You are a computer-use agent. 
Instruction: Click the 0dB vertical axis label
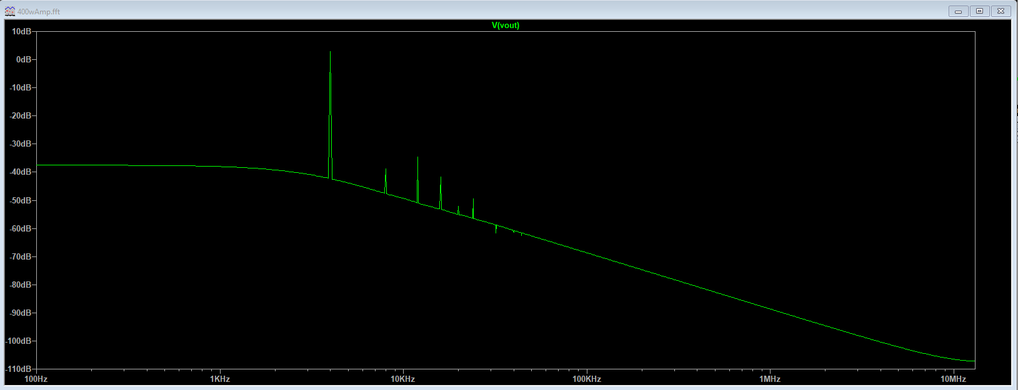[x=24, y=59]
